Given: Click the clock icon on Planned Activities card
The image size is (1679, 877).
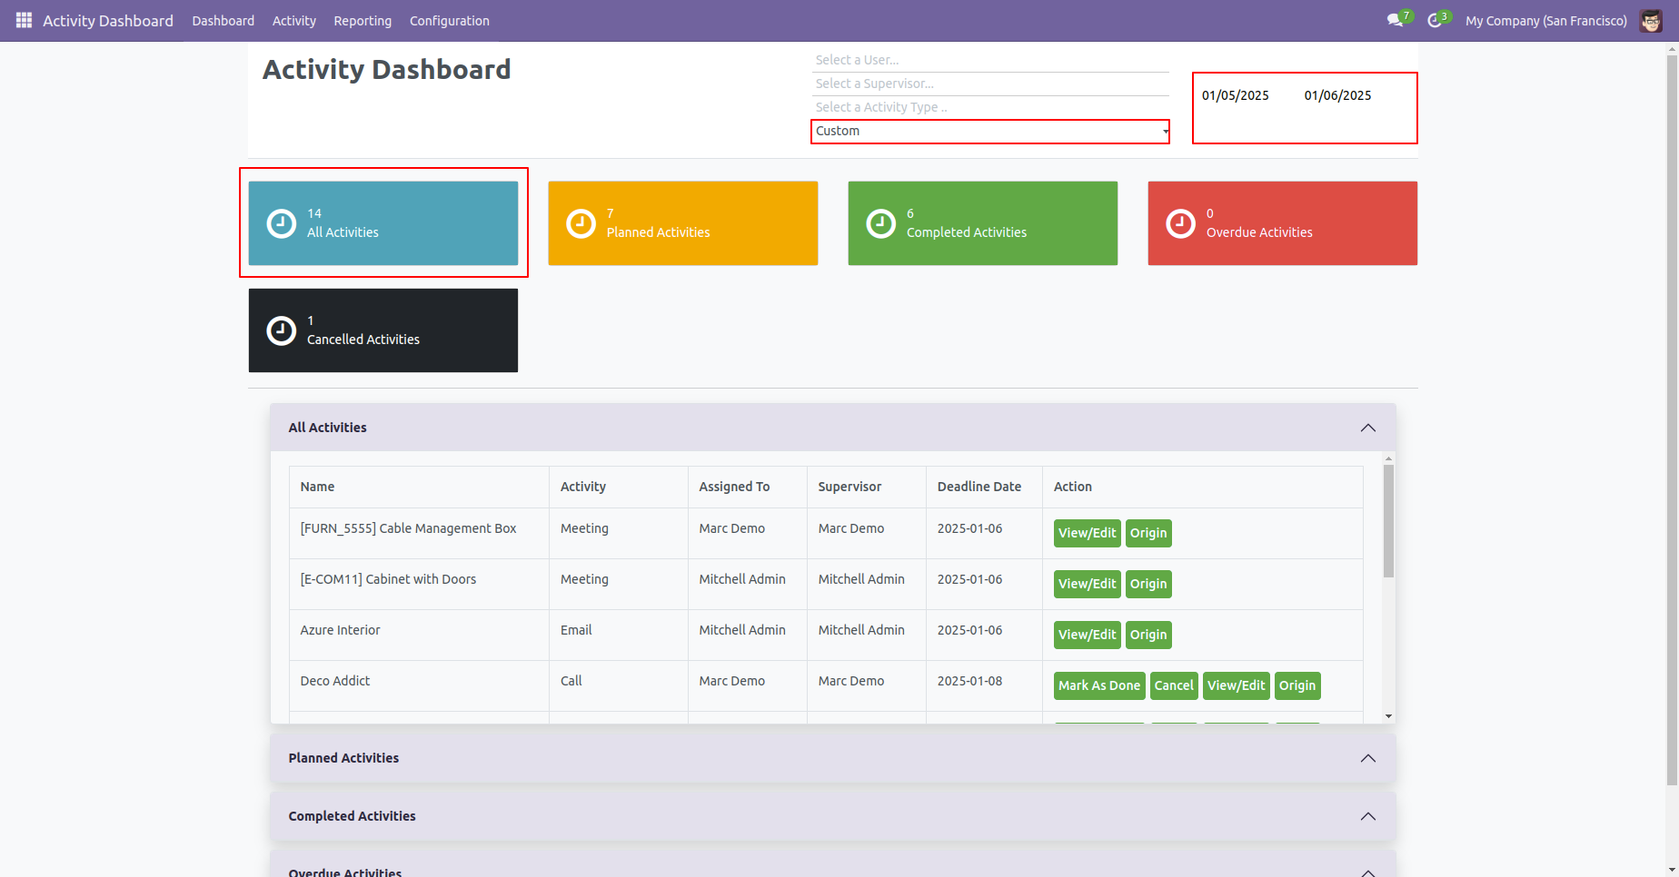Looking at the screenshot, I should point(581,223).
